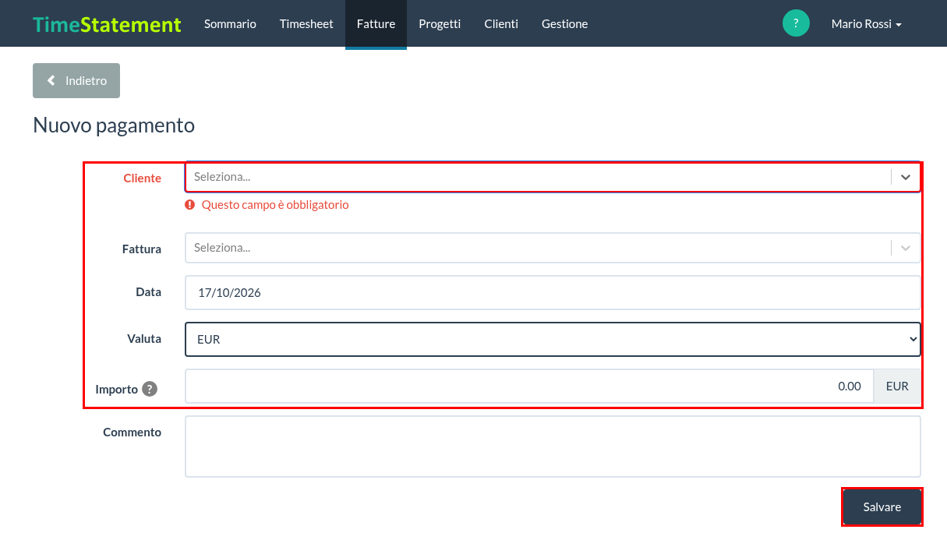Click the Salvare button
This screenshot has height=540, width=947.
[x=882, y=507]
